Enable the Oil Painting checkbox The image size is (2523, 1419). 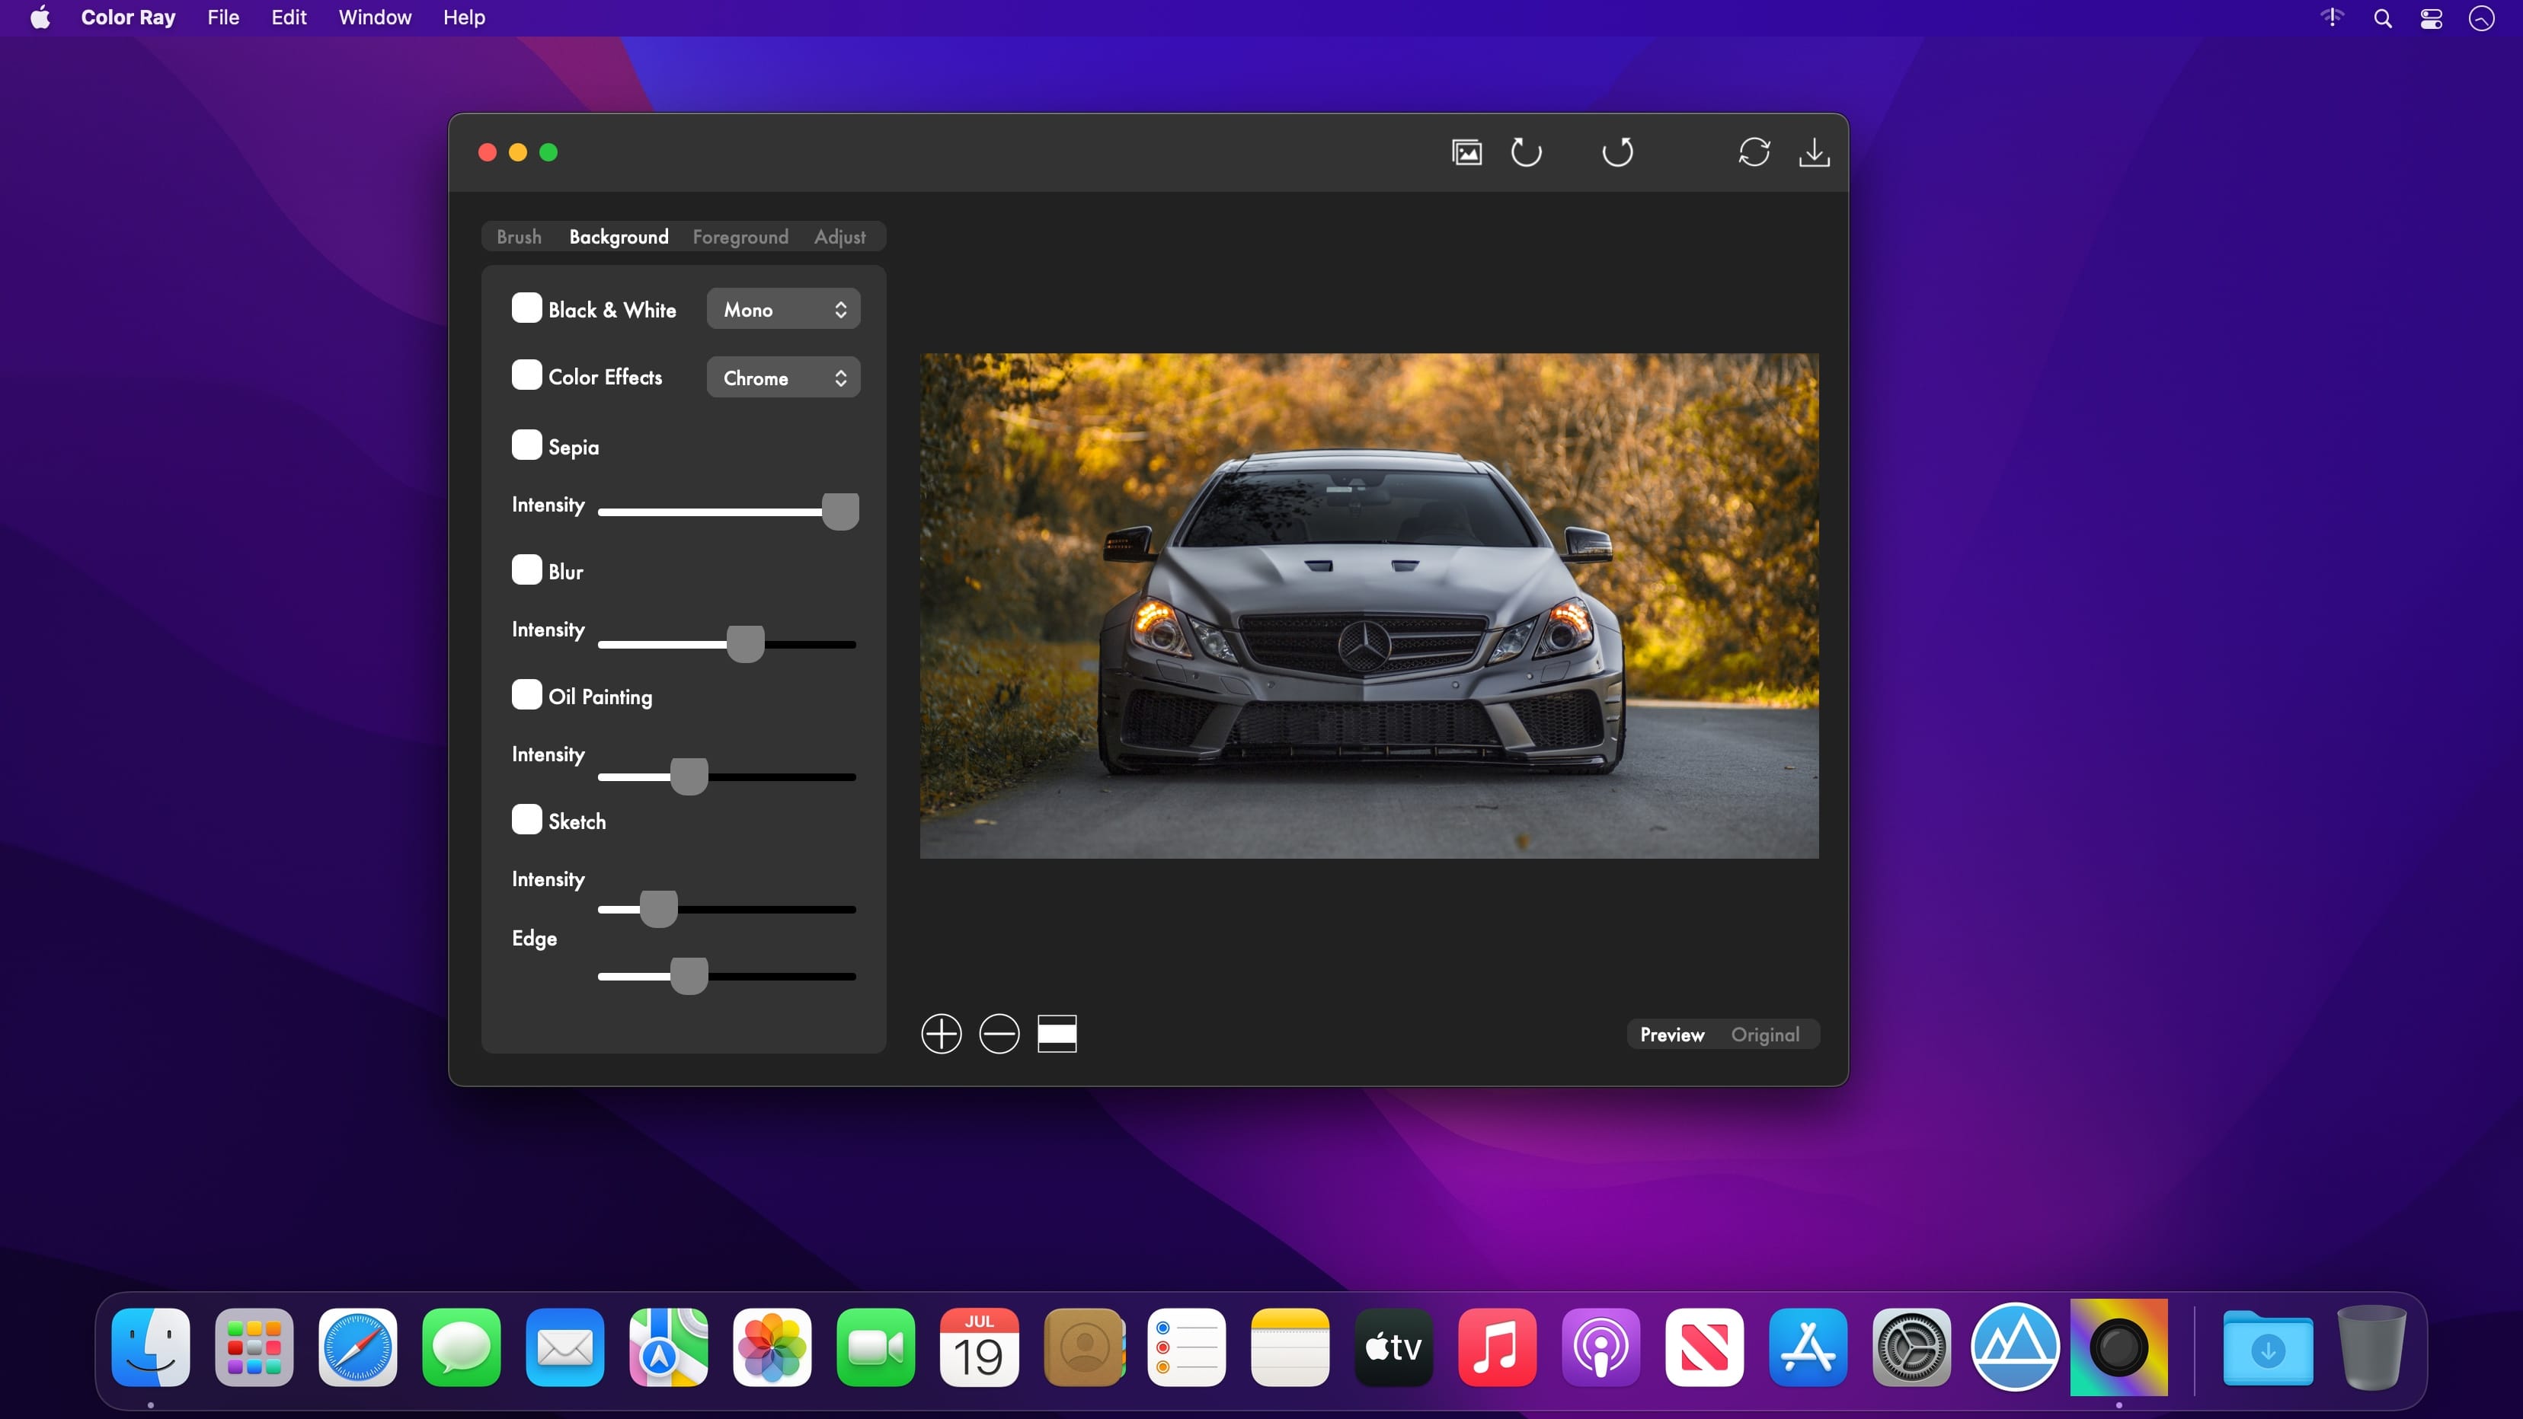527,694
